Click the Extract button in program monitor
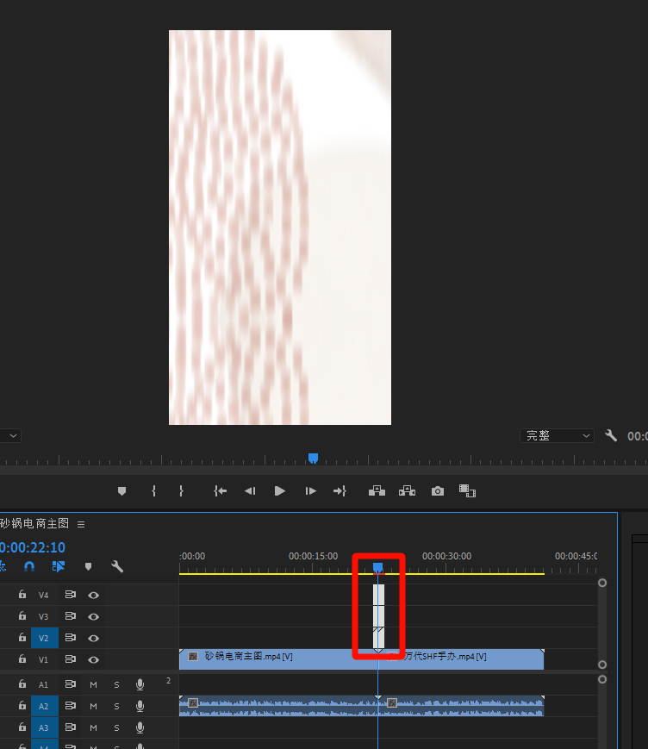The height and width of the screenshot is (749, 648). click(407, 490)
